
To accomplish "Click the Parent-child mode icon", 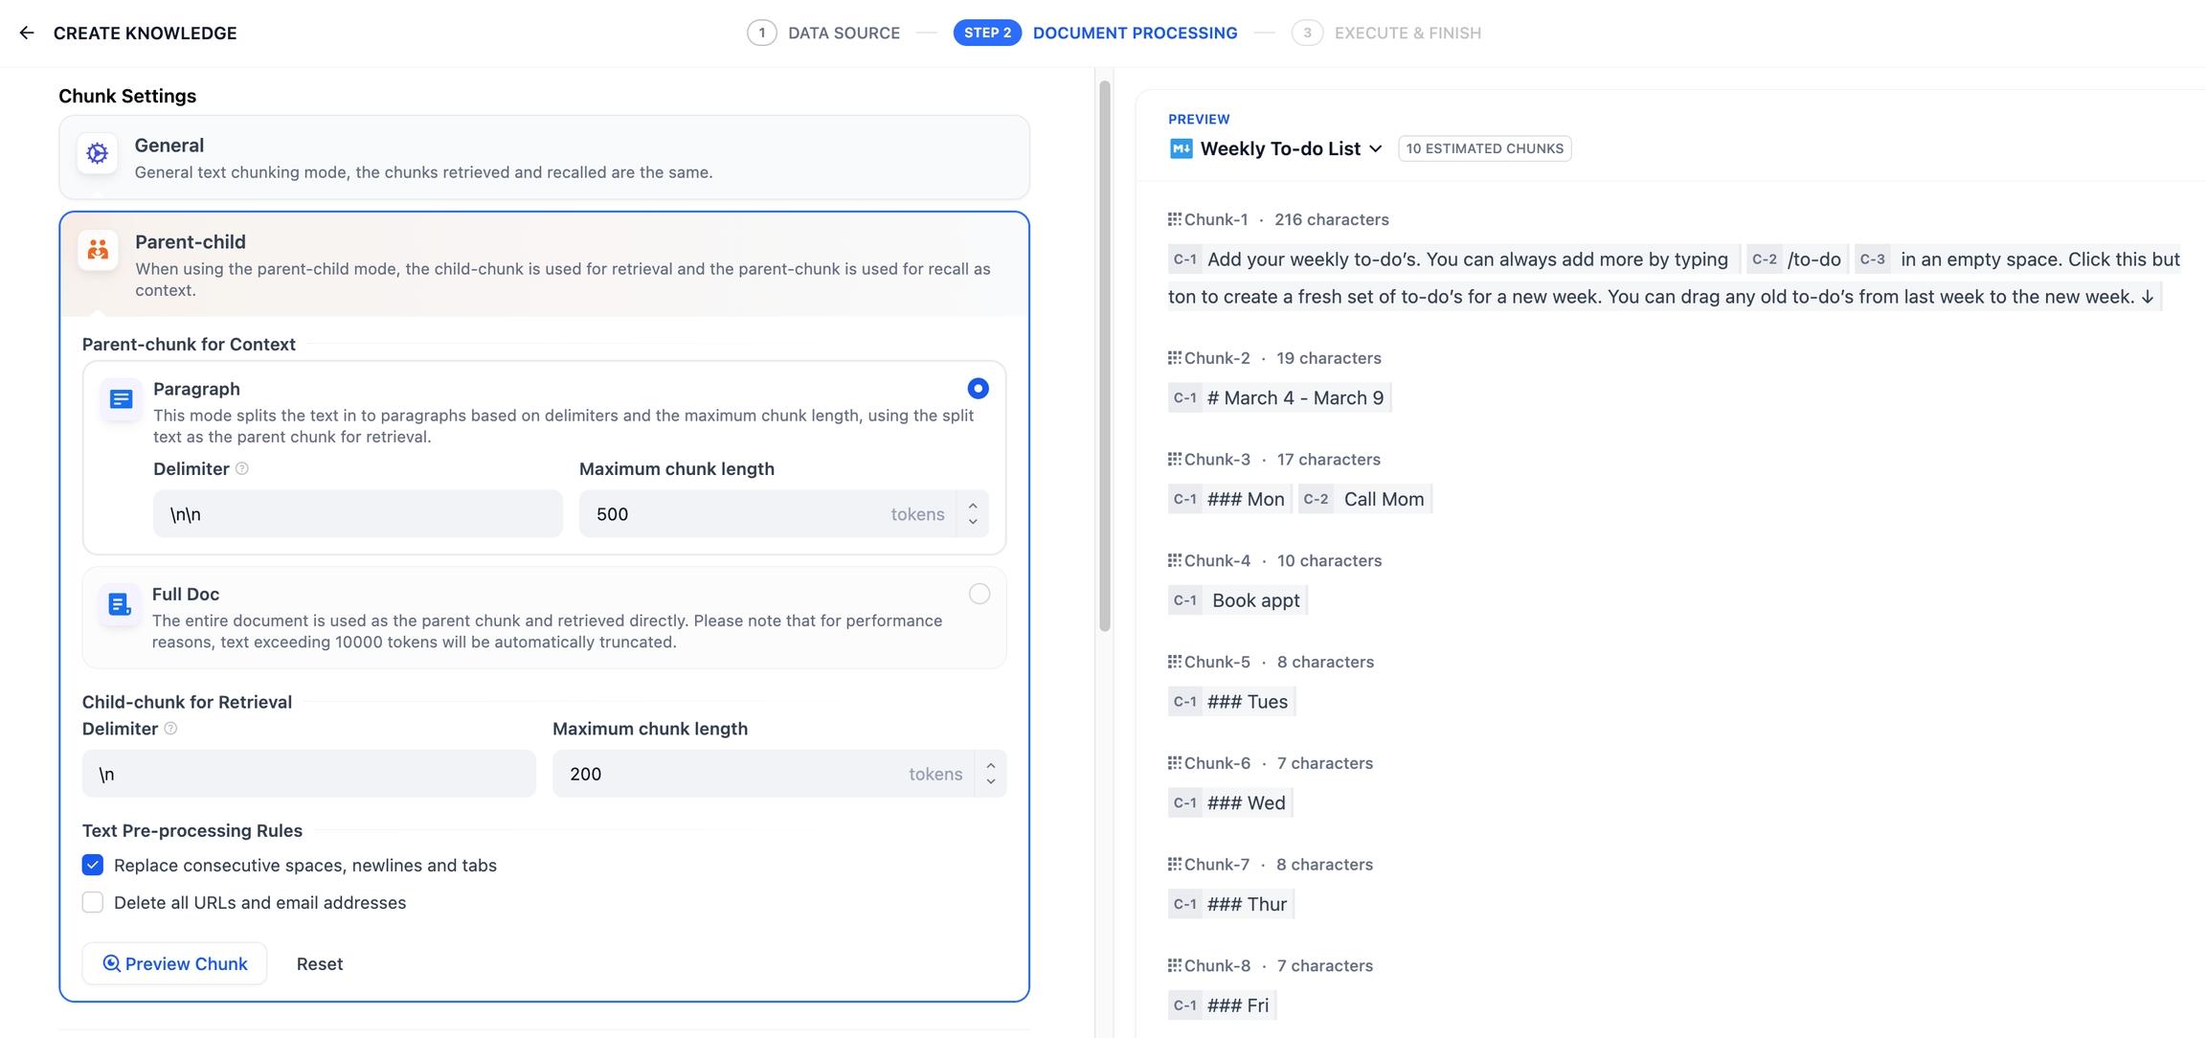I will [x=98, y=250].
